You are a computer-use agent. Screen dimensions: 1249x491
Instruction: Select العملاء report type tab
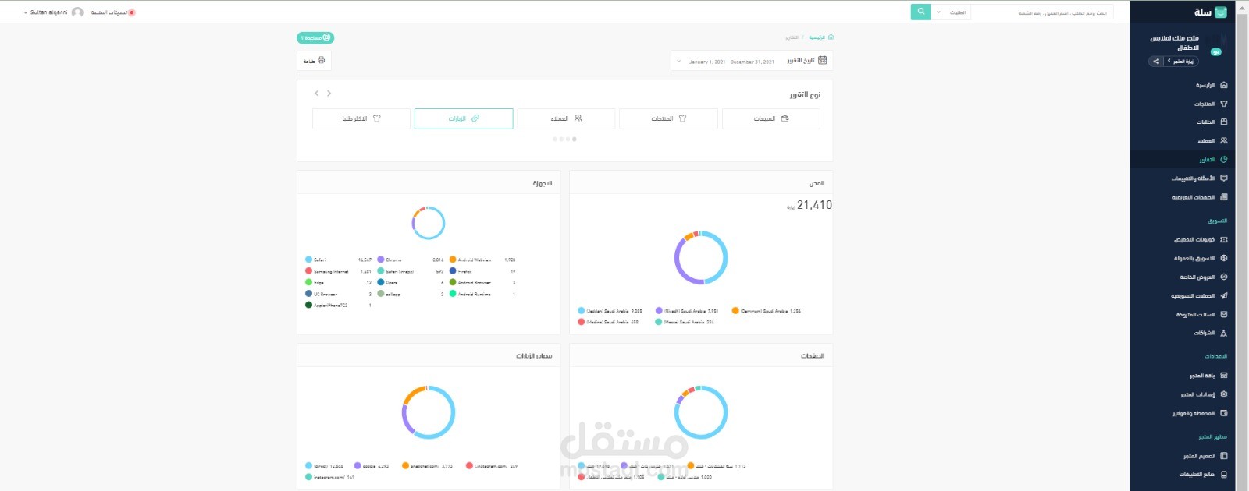(566, 118)
